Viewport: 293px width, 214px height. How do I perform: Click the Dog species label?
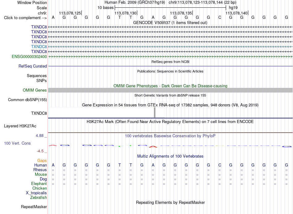click(43, 179)
